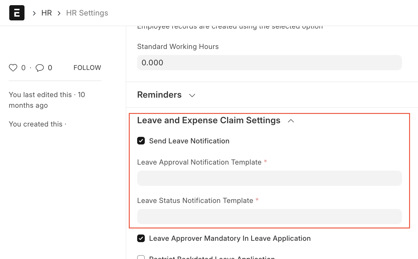Select the Leave Approval Notification Template field
Screen dimensions: 418x259
[269, 178]
